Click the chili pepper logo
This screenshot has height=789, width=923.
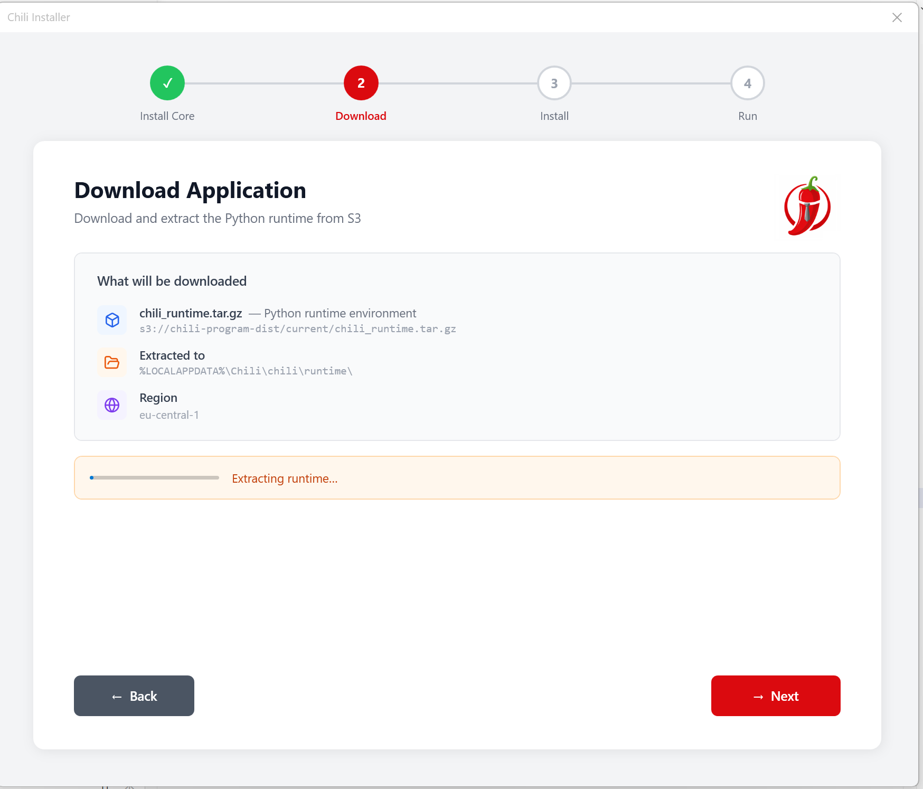pyautogui.click(x=808, y=206)
